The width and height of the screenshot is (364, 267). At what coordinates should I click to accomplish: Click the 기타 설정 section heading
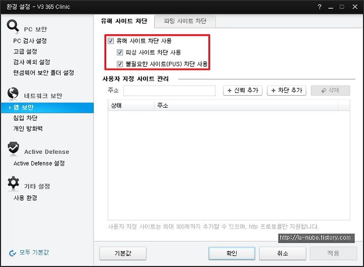tap(37, 186)
